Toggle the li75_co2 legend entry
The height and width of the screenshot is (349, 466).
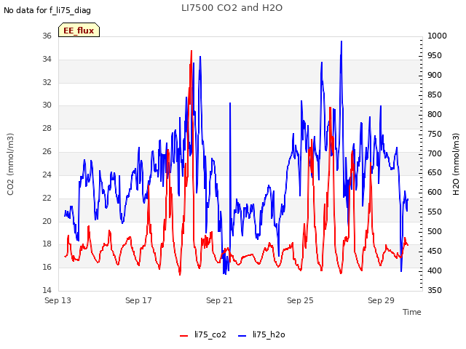pos(203,334)
